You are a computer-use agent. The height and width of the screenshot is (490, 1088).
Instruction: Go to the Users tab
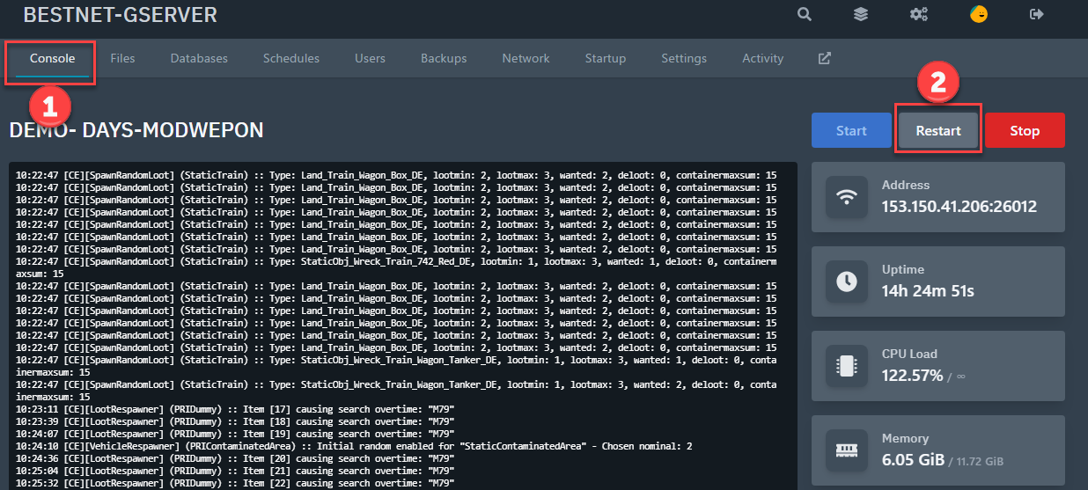pyautogui.click(x=370, y=58)
